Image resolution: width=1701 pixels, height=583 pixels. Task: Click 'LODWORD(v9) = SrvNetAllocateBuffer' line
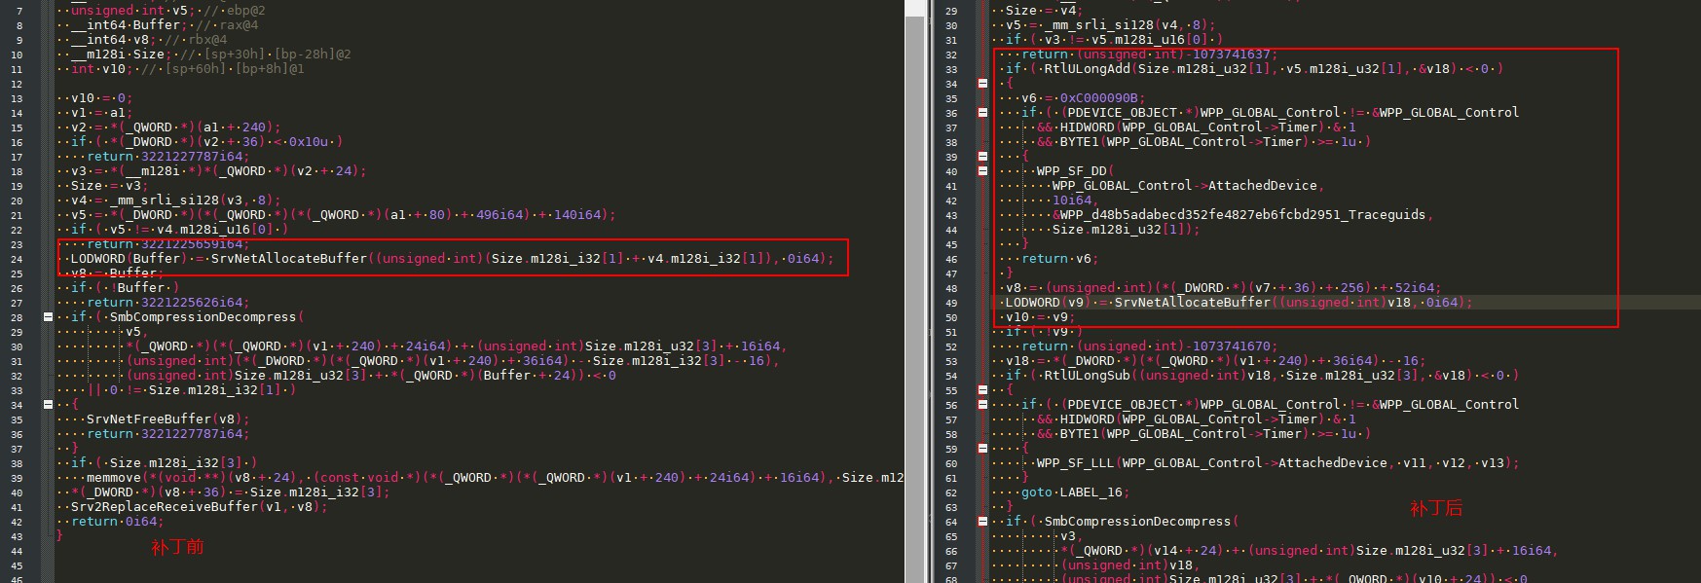coord(1239,302)
